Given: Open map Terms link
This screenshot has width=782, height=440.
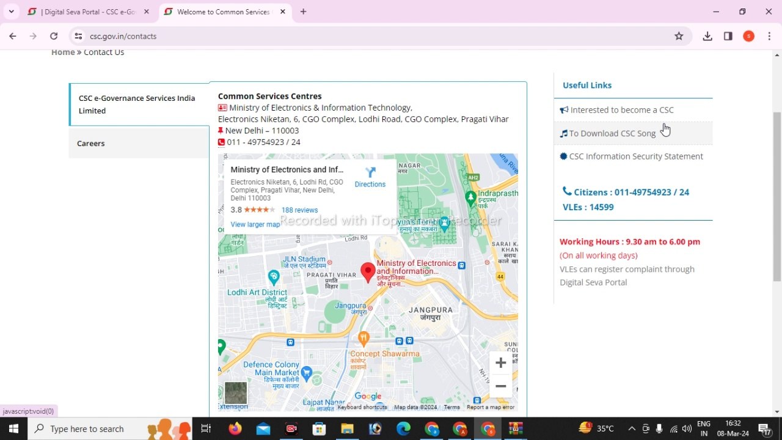Looking at the screenshot, I should coord(451,407).
